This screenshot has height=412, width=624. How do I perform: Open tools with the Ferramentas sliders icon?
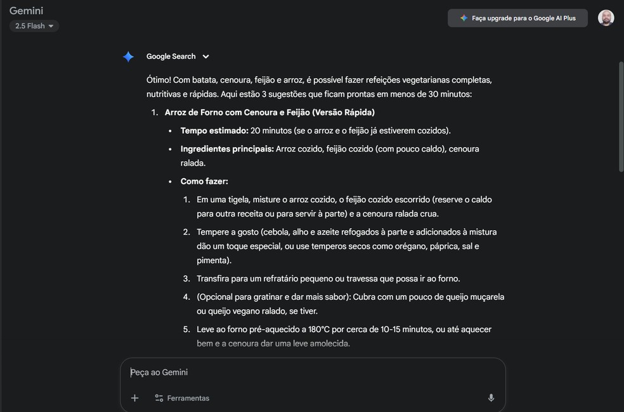158,397
